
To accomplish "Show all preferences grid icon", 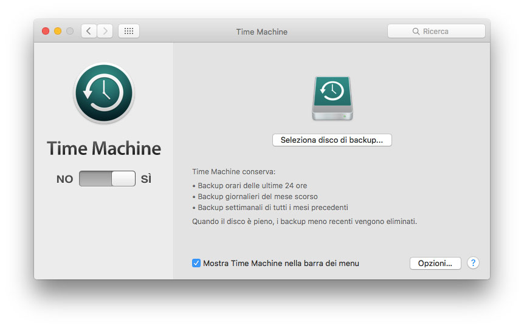I will click(129, 31).
